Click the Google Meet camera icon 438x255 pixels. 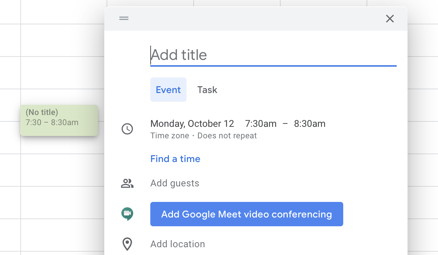tap(127, 214)
